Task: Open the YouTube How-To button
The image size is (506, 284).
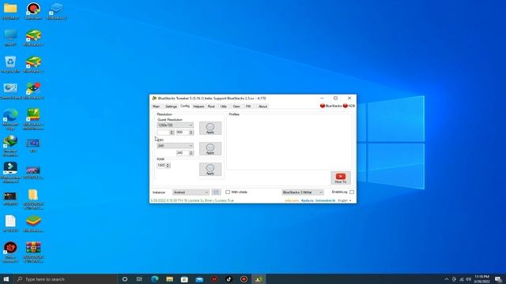Action: 341,177
